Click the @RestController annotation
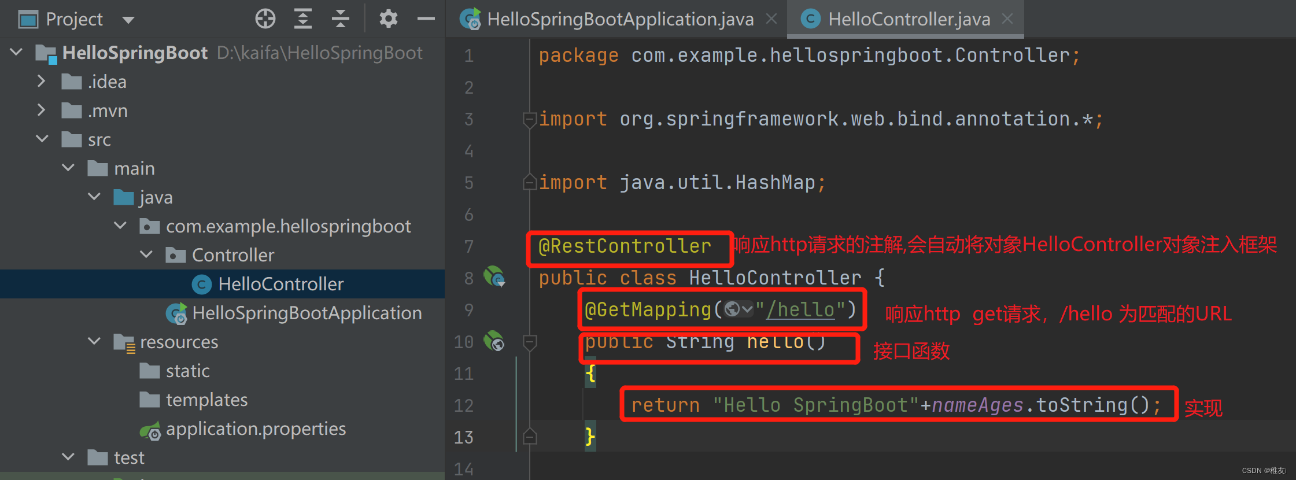The width and height of the screenshot is (1296, 480). [x=625, y=246]
